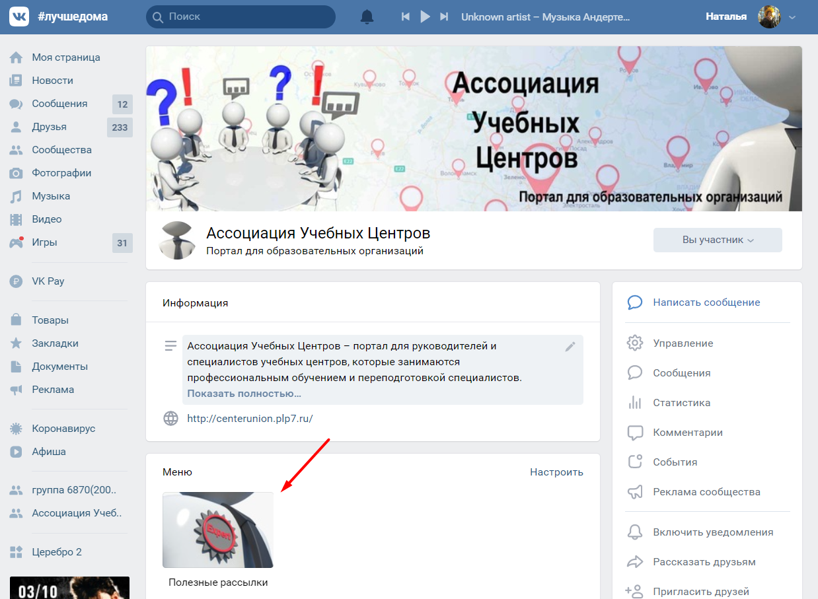Click the community cover banner image
Viewport: 818px width, 599px height.
pyautogui.click(x=474, y=129)
